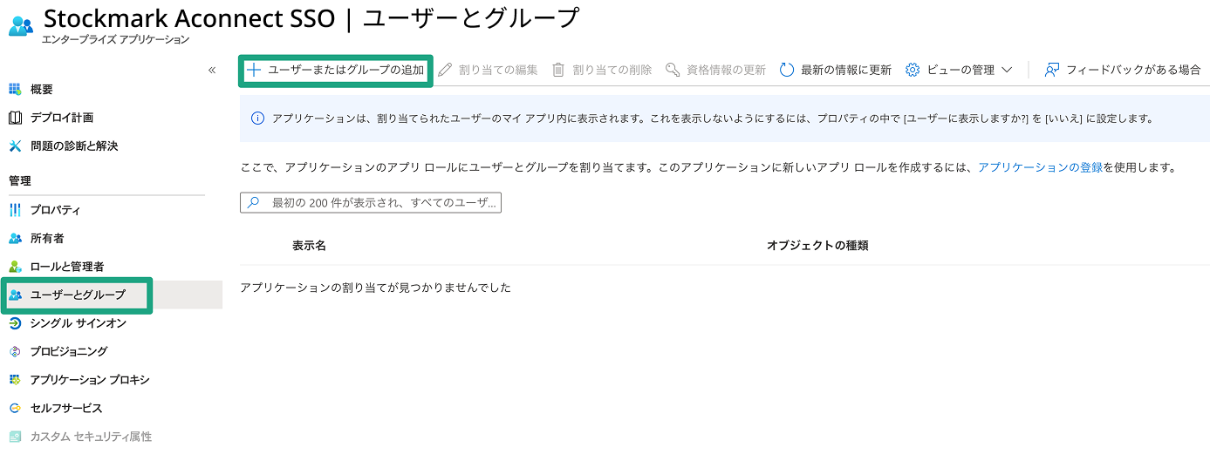Open the アプリケーションの登録 link
Viewport: 1210px width, 461px height.
[1040, 166]
